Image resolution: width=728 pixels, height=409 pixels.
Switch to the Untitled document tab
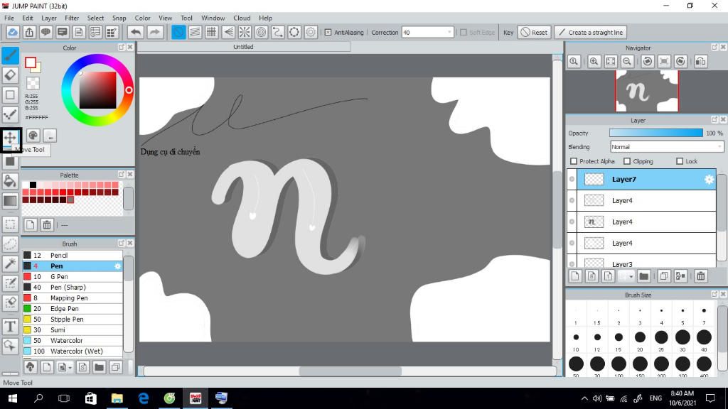[x=243, y=47]
